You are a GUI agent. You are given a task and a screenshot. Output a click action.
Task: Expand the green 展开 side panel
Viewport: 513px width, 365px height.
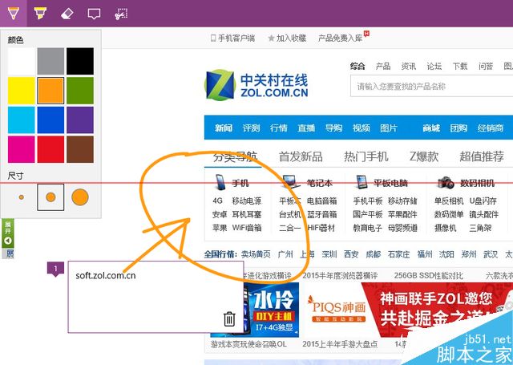click(8, 231)
